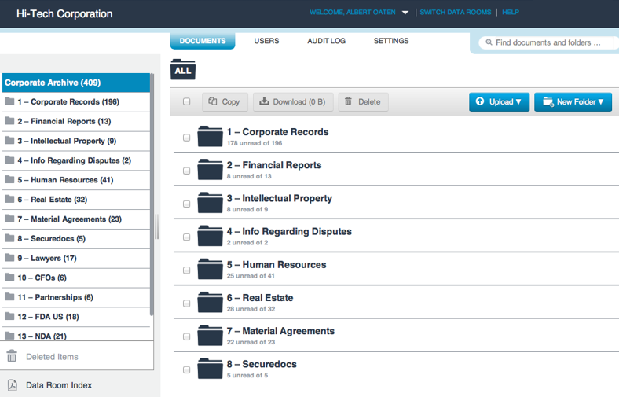619x397 pixels.
Task: Open the New Folder dropdown
Action: click(x=573, y=102)
